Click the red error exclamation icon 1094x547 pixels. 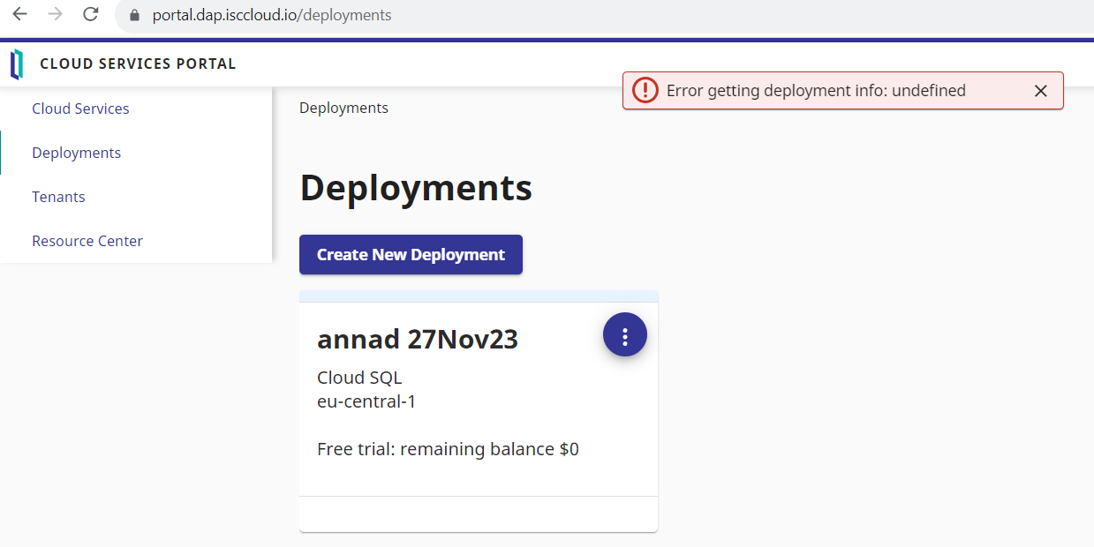645,90
